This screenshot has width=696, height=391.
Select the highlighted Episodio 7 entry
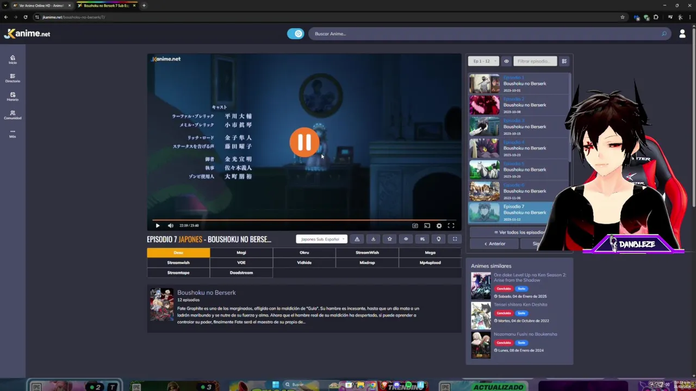[518, 212]
